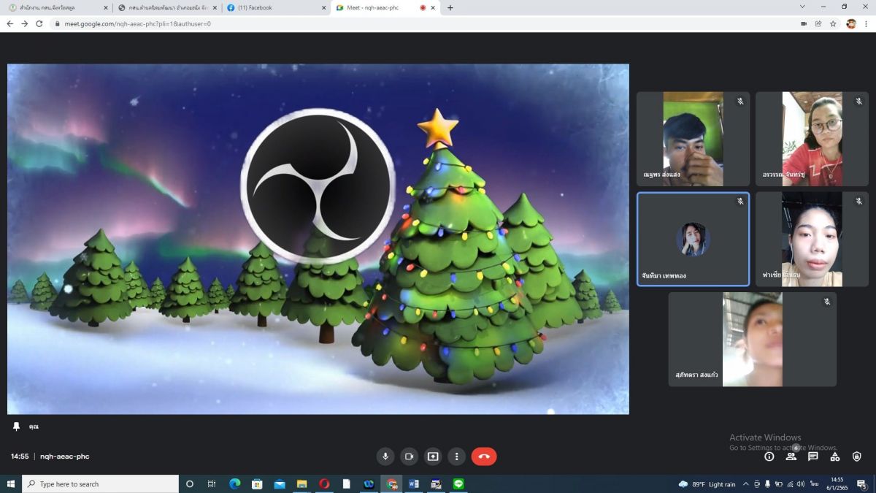The width and height of the screenshot is (876, 493).
Task: Open the host controls lock-shield icon
Action: click(x=857, y=456)
